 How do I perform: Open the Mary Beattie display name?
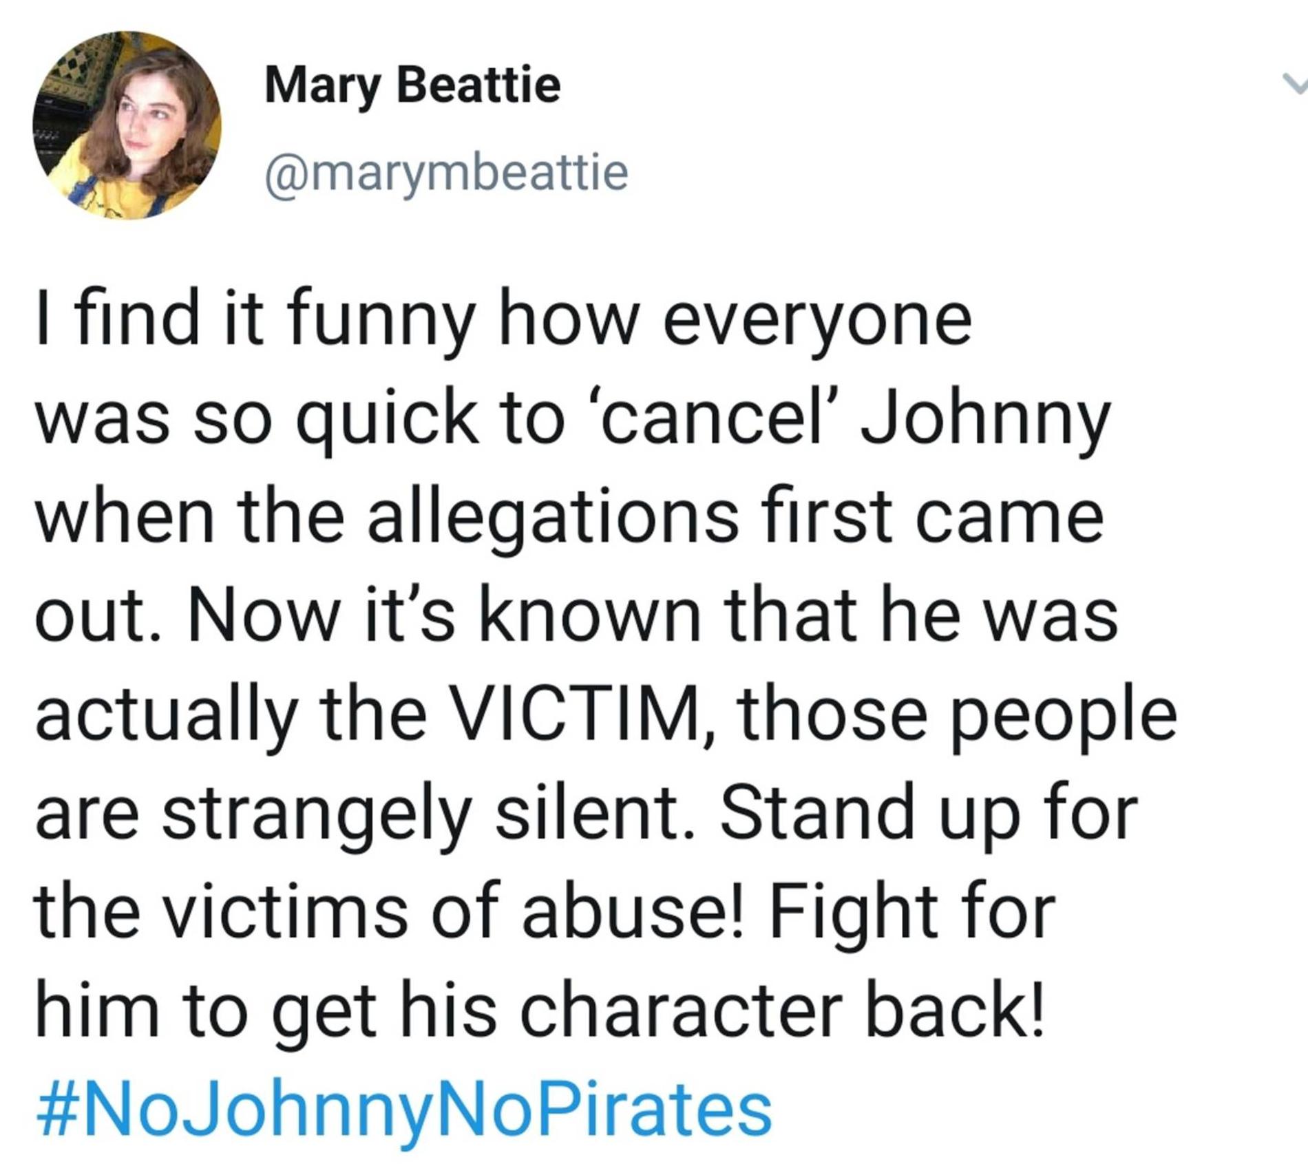tap(412, 85)
